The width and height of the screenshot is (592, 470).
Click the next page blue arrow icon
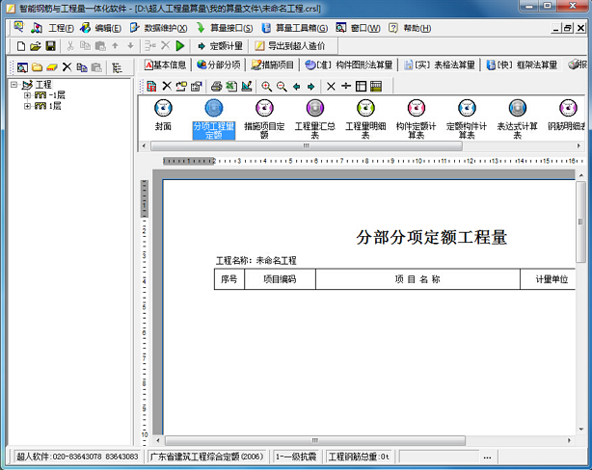click(311, 87)
